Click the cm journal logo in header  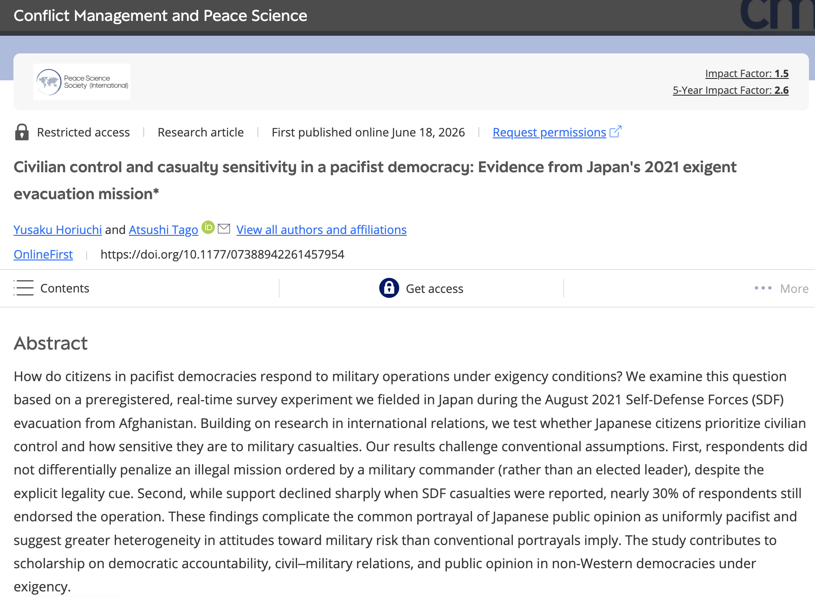pos(777,15)
